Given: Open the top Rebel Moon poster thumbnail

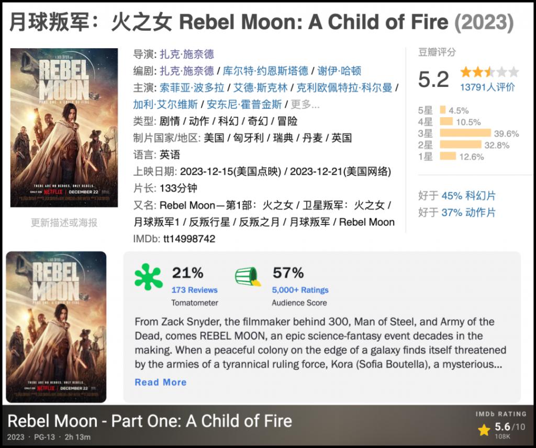Looking at the screenshot, I should (x=64, y=127).
